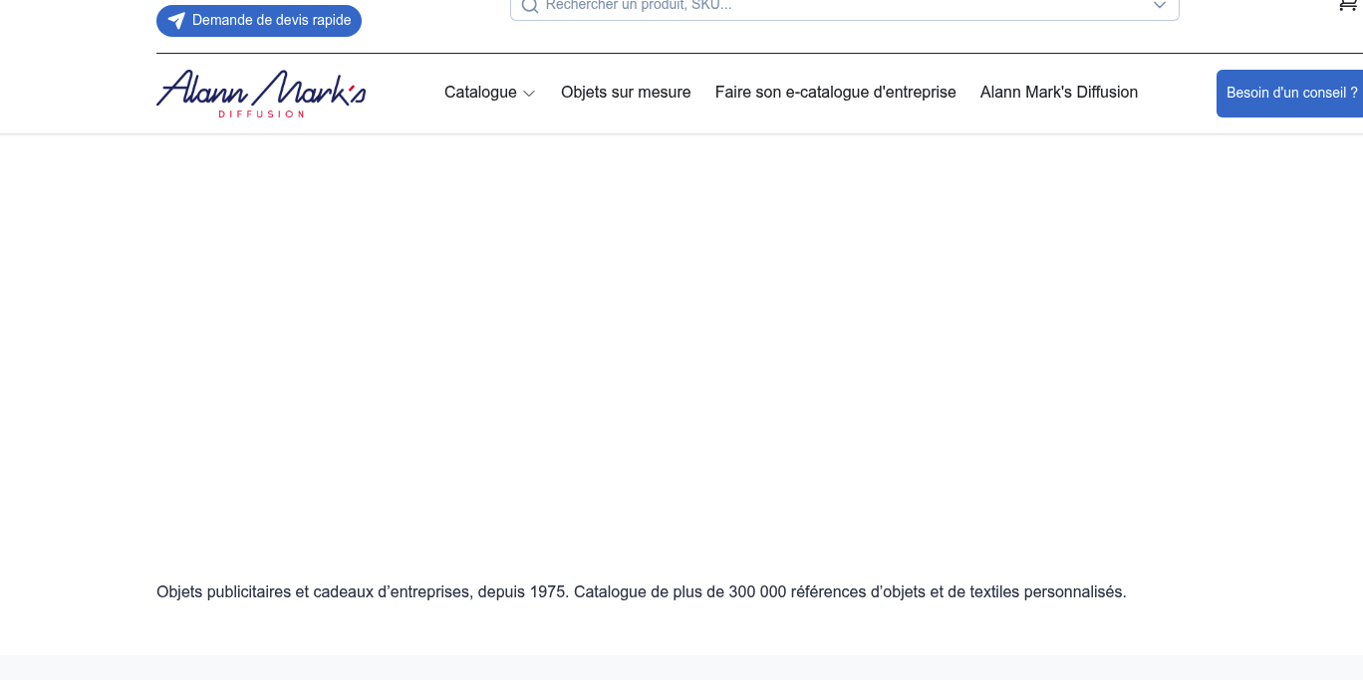This screenshot has width=1363, height=680.
Task: Open Faire son e-catalogue d'entreprise
Action: (x=836, y=93)
